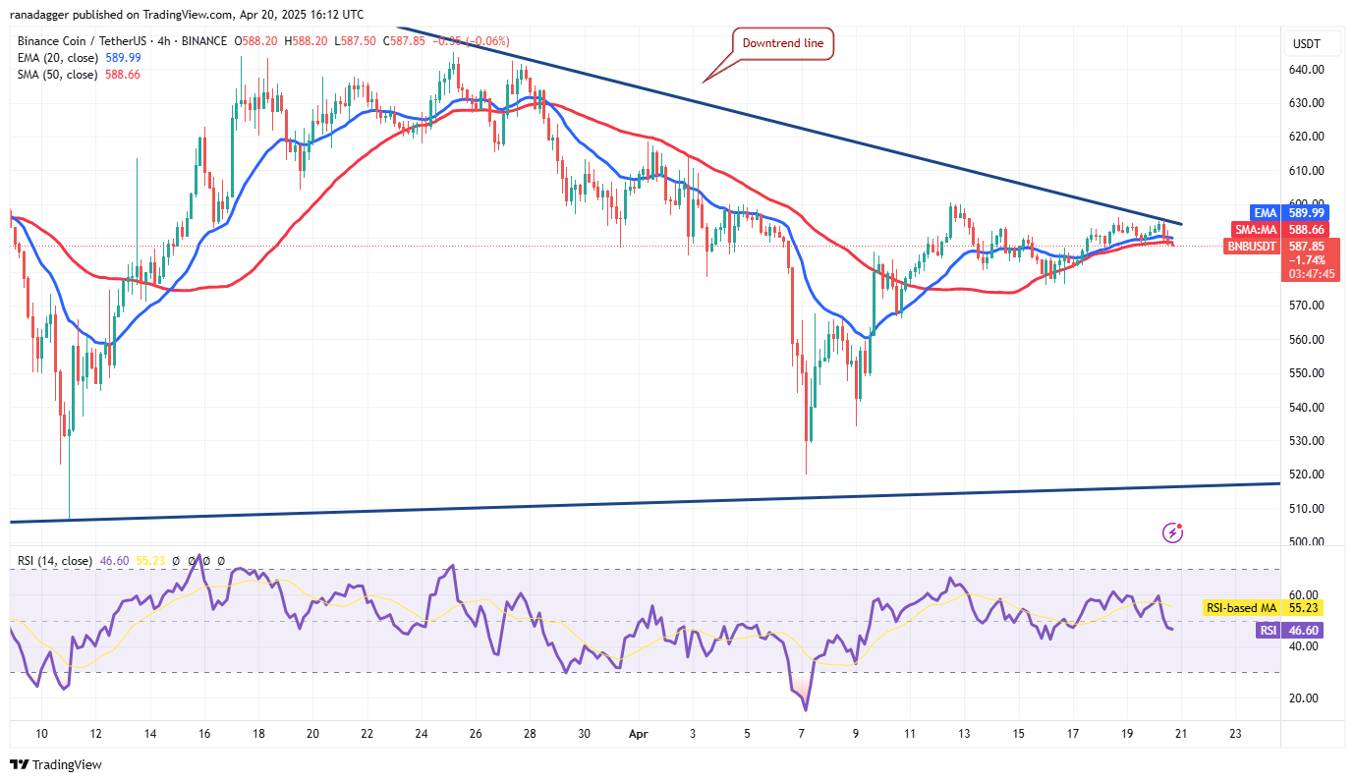Select the SMA (50, close) legend

tap(57, 75)
